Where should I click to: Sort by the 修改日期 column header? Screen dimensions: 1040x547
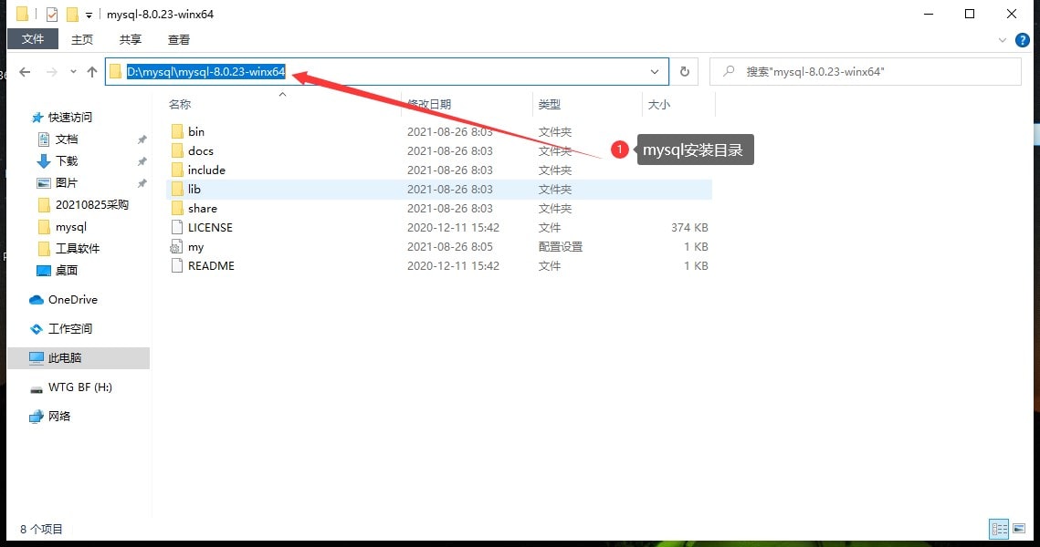coord(429,104)
